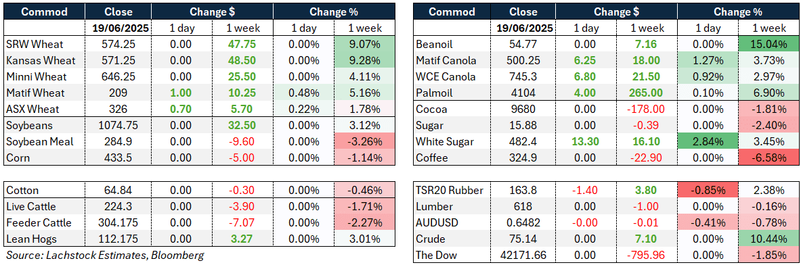Select White Sugar 1 day 2.84% cell
Screen dimensions: 801x265
point(706,142)
